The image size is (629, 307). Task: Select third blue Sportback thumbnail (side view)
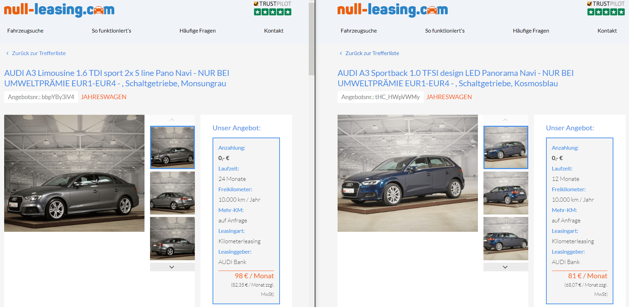coord(506,238)
